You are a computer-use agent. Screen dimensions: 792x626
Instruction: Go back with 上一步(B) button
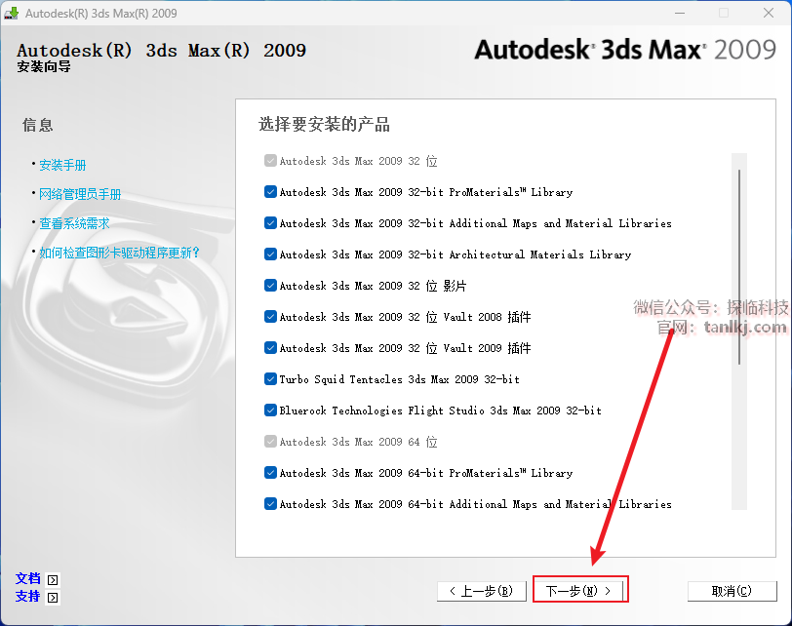(482, 591)
